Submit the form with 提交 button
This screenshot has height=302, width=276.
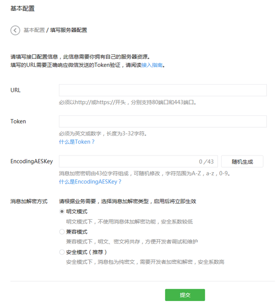tap(185, 295)
